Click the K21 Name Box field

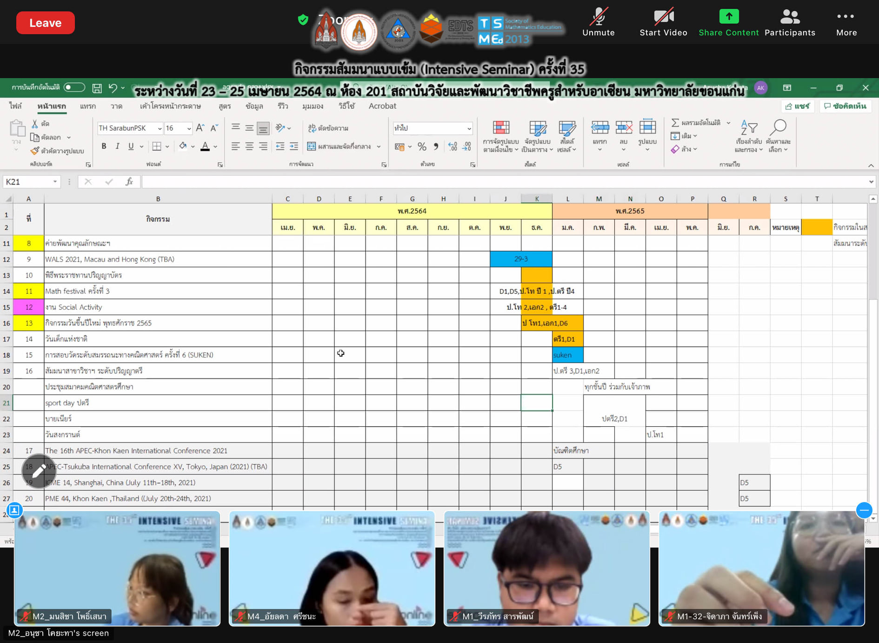(x=27, y=182)
